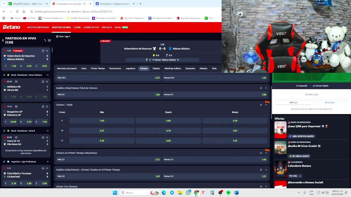Pin Asiático Córners Totales Primer Tiempo market

261,170
